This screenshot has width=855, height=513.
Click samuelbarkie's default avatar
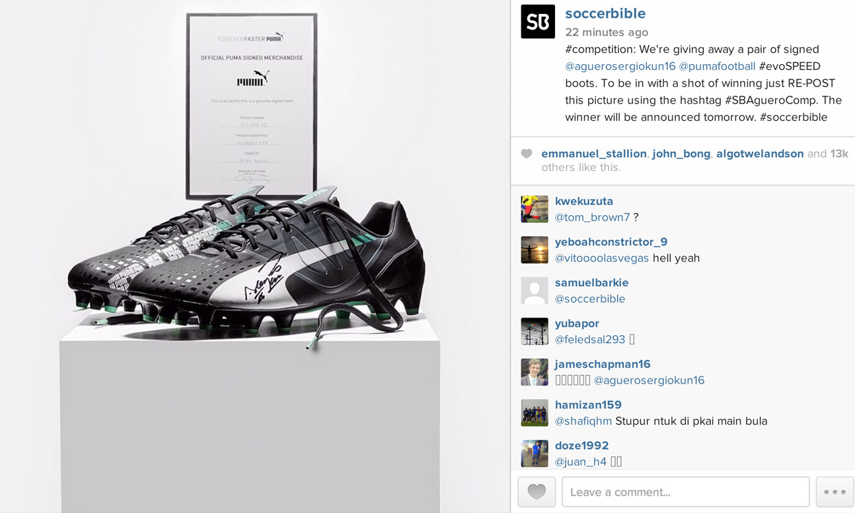(x=535, y=291)
